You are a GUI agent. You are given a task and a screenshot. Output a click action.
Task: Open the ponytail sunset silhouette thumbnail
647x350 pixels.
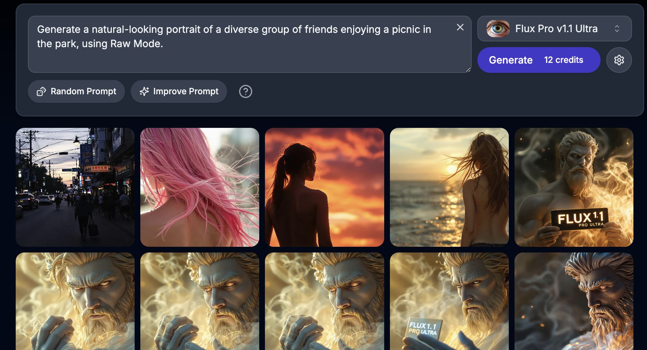coord(325,187)
